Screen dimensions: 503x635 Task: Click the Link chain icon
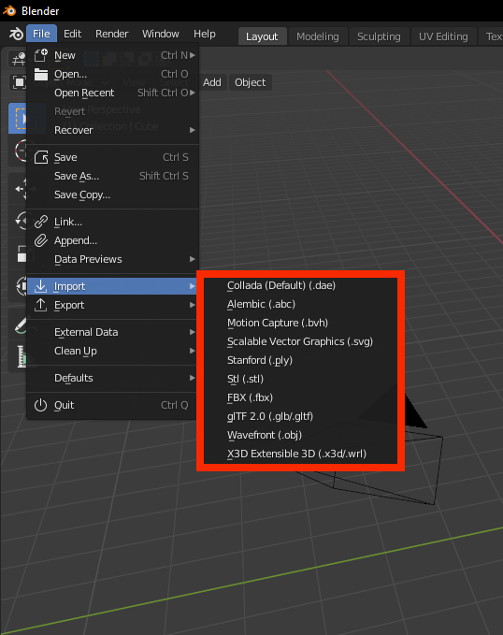40,222
